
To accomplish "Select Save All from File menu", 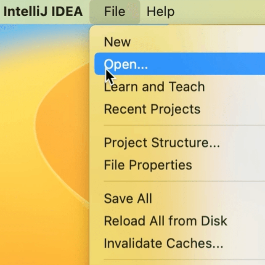I will click(x=128, y=198).
